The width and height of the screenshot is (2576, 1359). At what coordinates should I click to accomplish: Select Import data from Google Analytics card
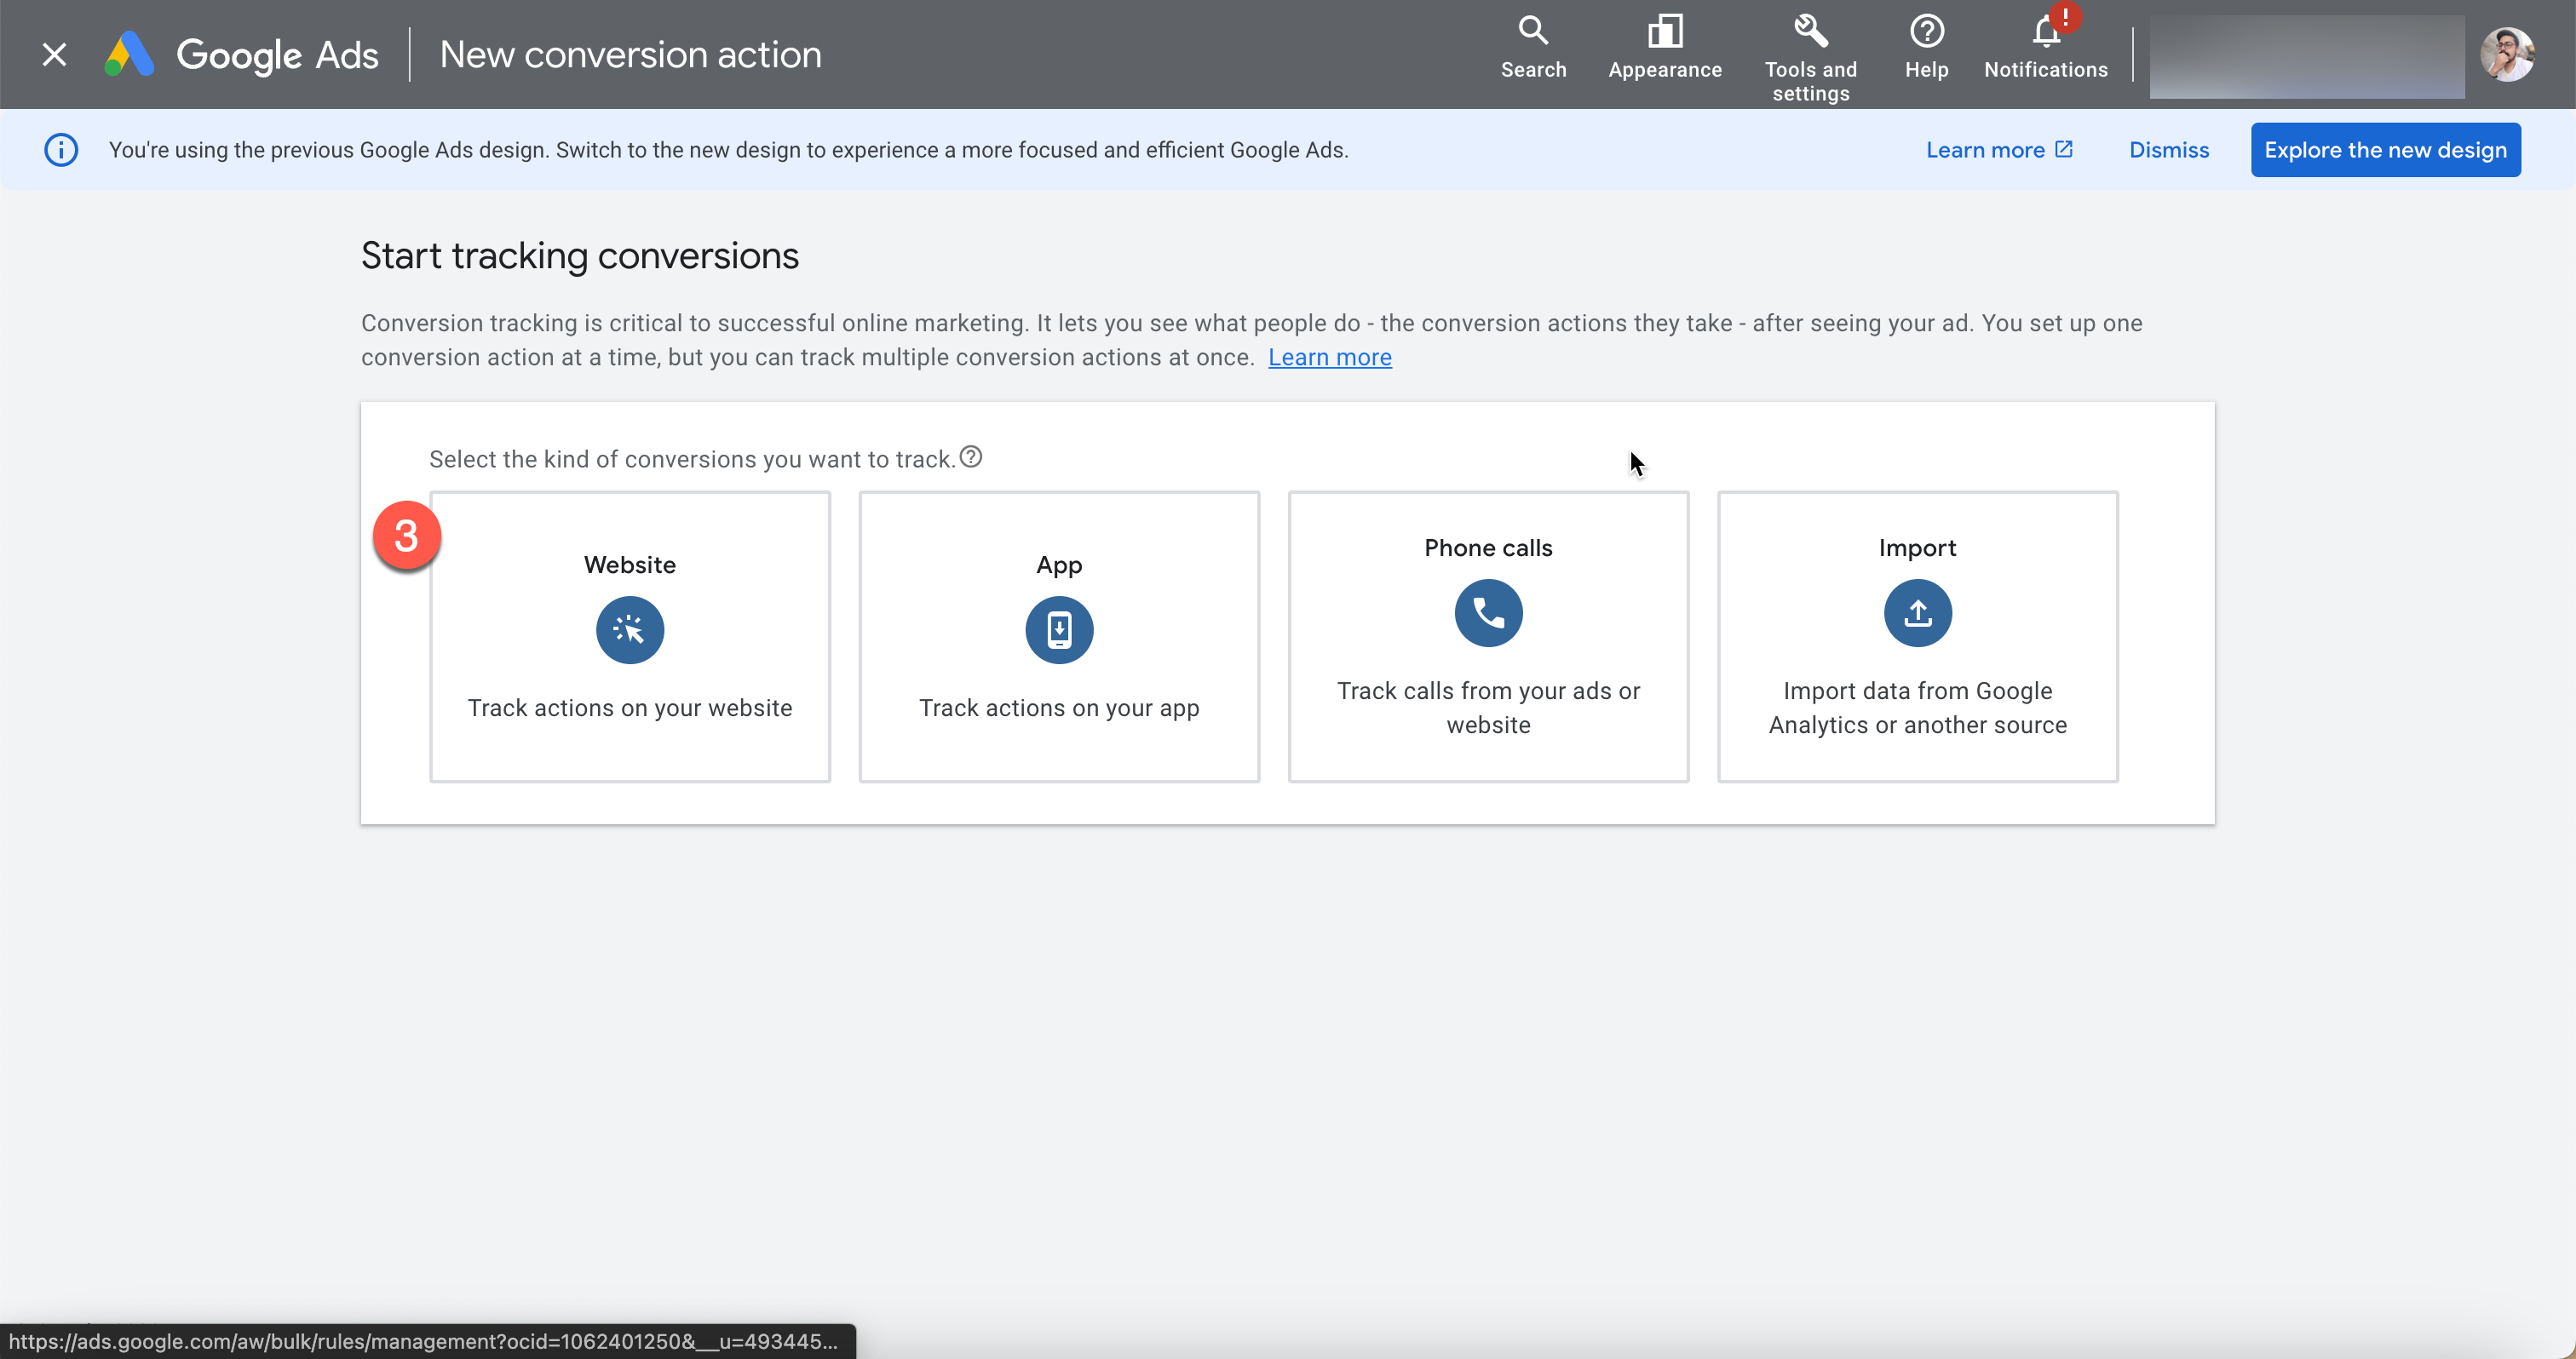(x=1917, y=708)
